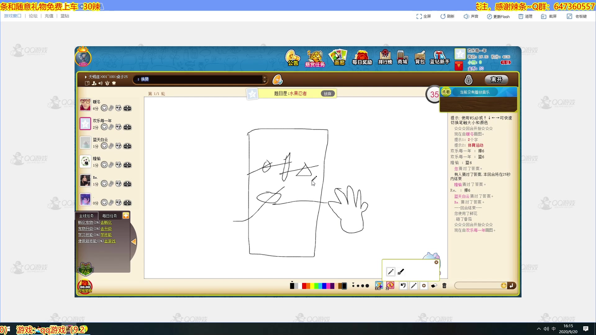The image size is (596, 335).
Task: Click the orange megaphone broadcast icon
Action: [278, 80]
